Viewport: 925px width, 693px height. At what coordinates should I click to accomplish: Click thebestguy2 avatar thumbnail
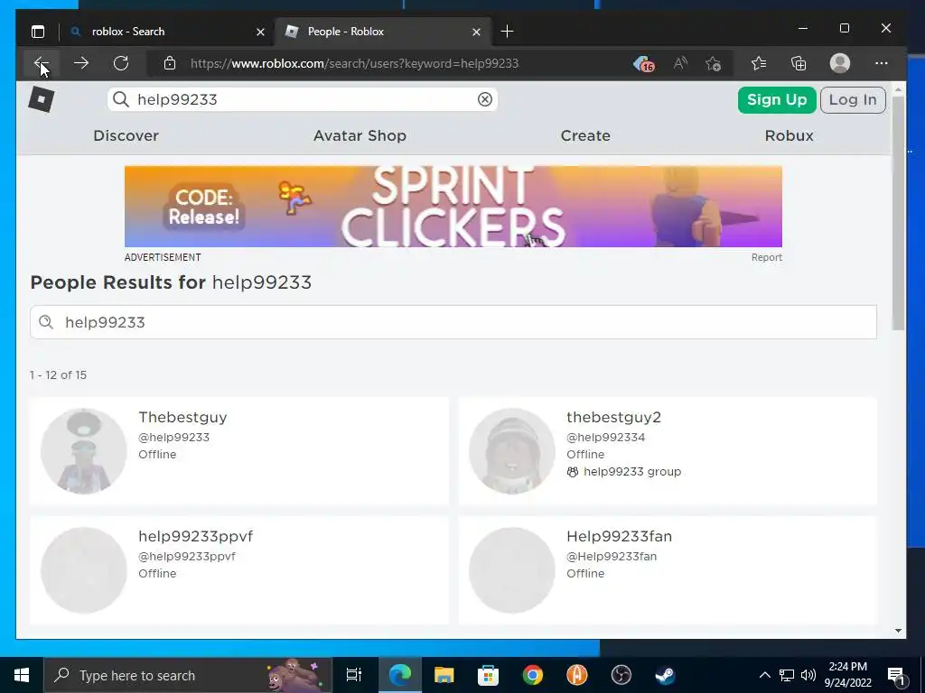click(x=512, y=451)
